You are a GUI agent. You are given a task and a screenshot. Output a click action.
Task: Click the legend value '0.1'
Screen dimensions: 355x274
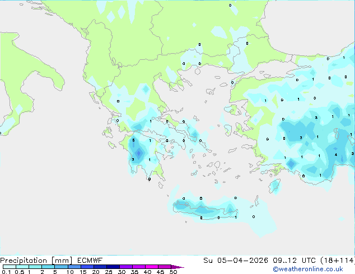tap(6, 272)
